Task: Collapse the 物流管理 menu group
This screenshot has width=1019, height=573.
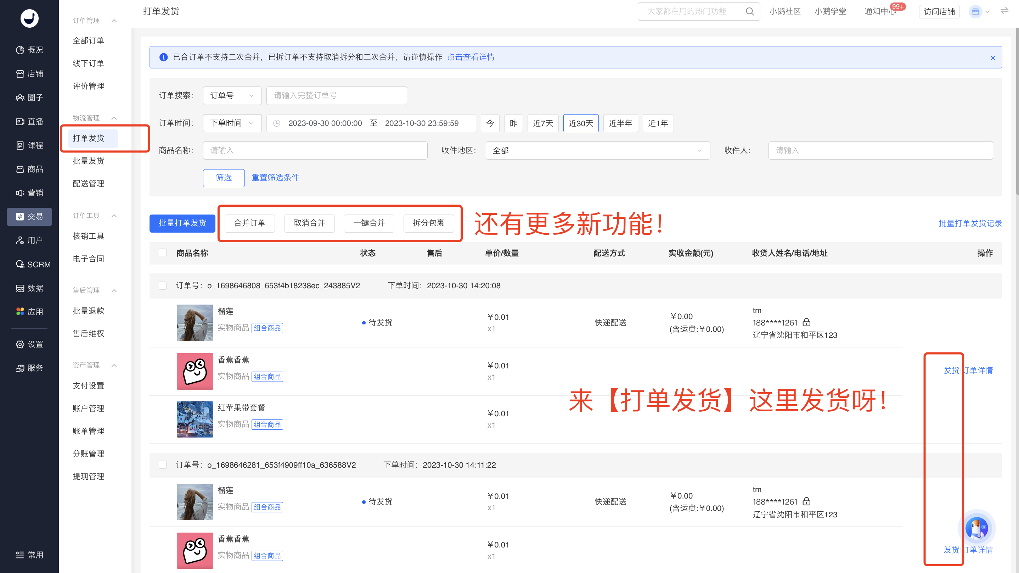Action: tap(114, 118)
